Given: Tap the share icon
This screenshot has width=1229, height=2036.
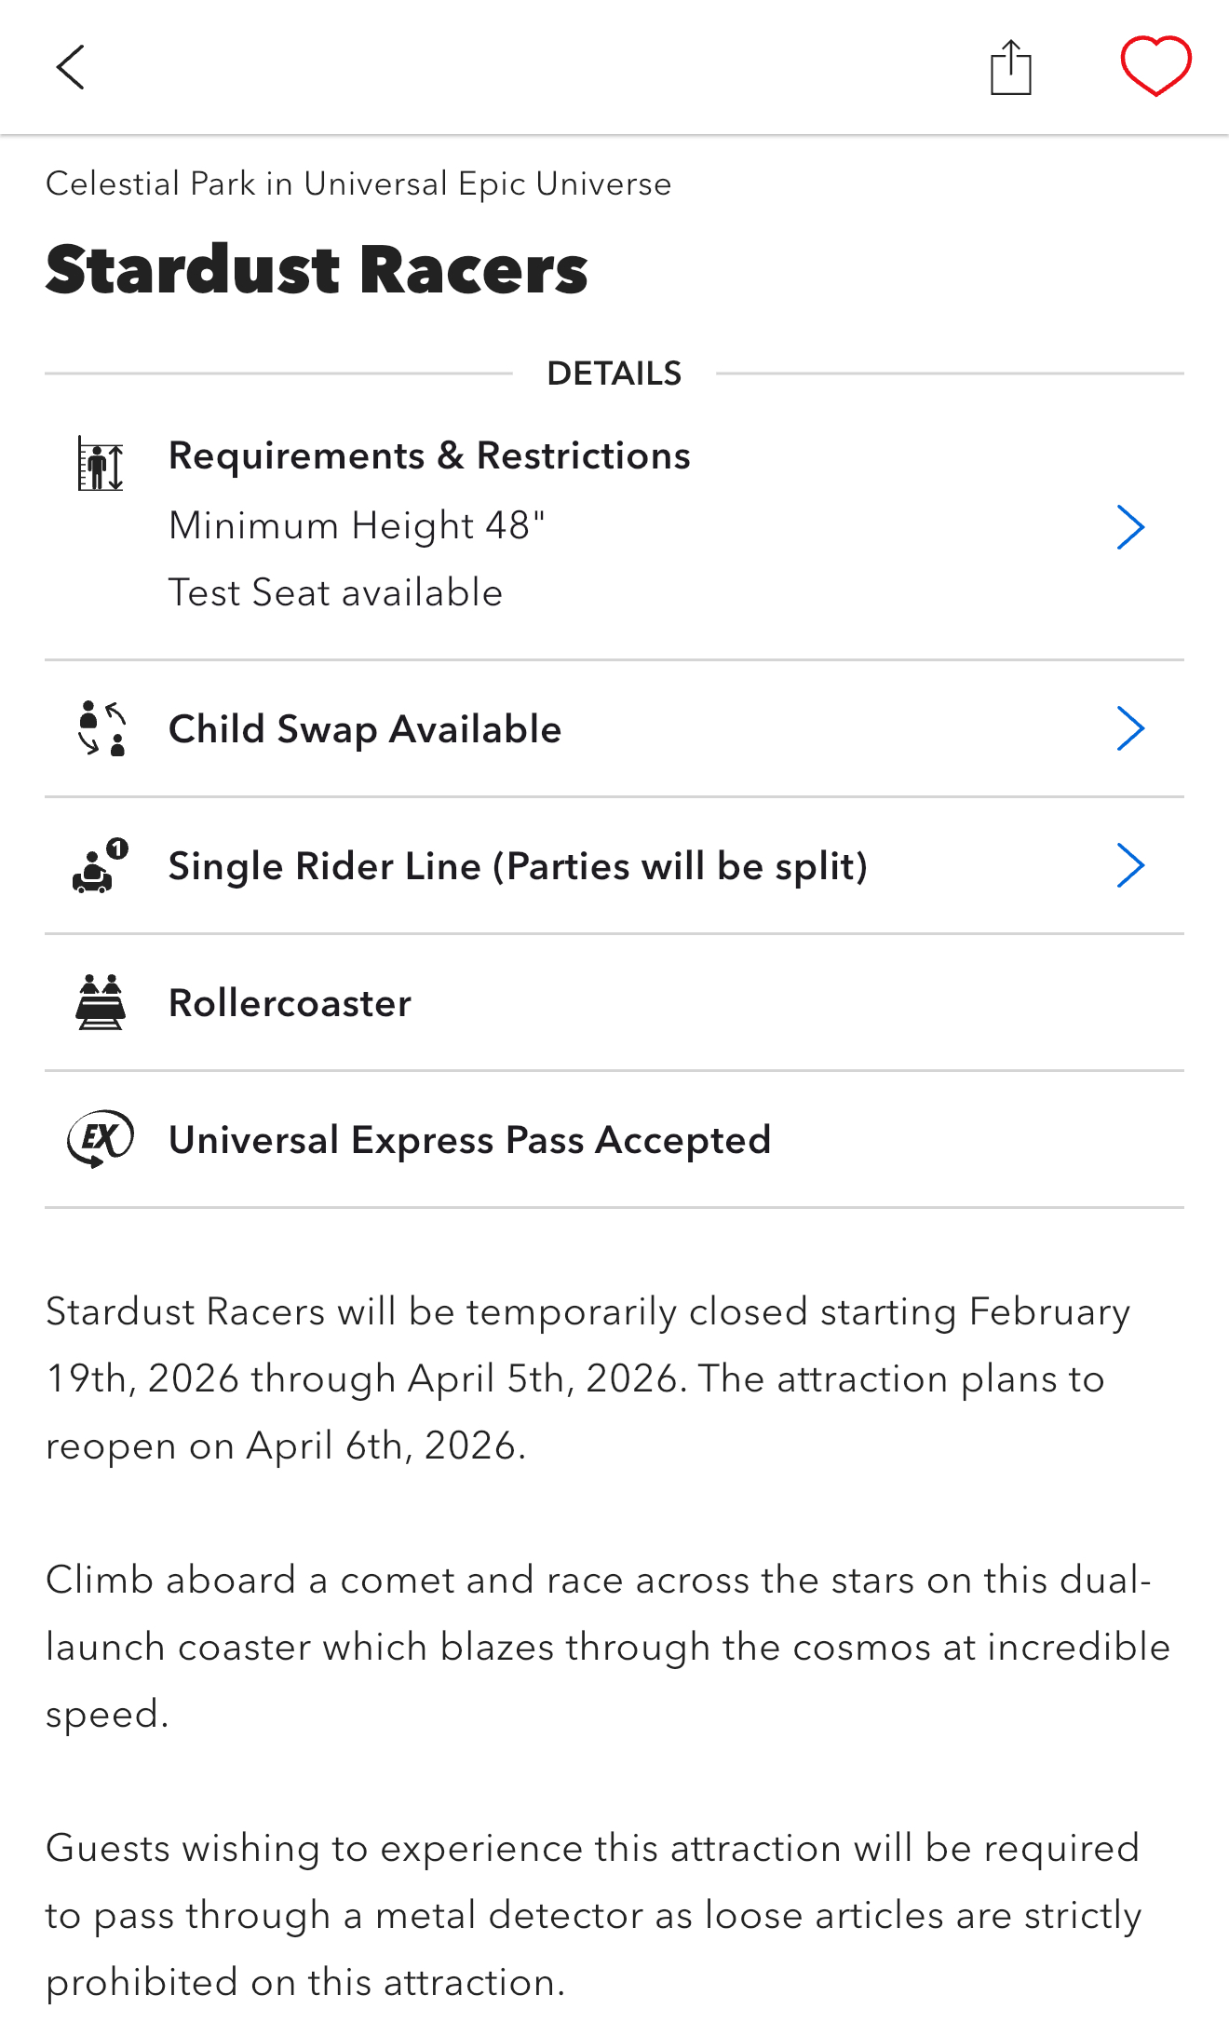Looking at the screenshot, I should [1010, 67].
